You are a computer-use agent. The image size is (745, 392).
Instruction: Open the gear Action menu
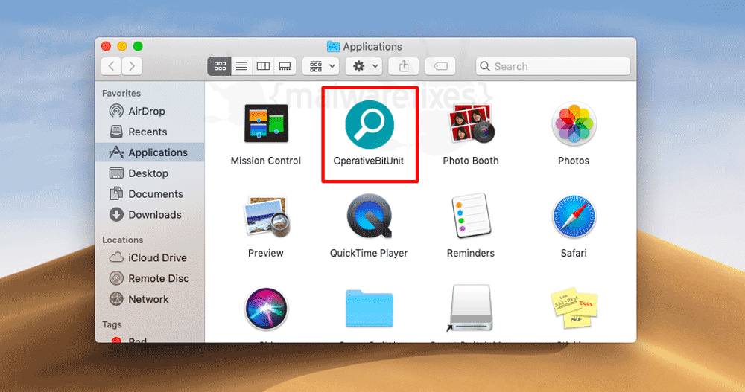click(364, 66)
